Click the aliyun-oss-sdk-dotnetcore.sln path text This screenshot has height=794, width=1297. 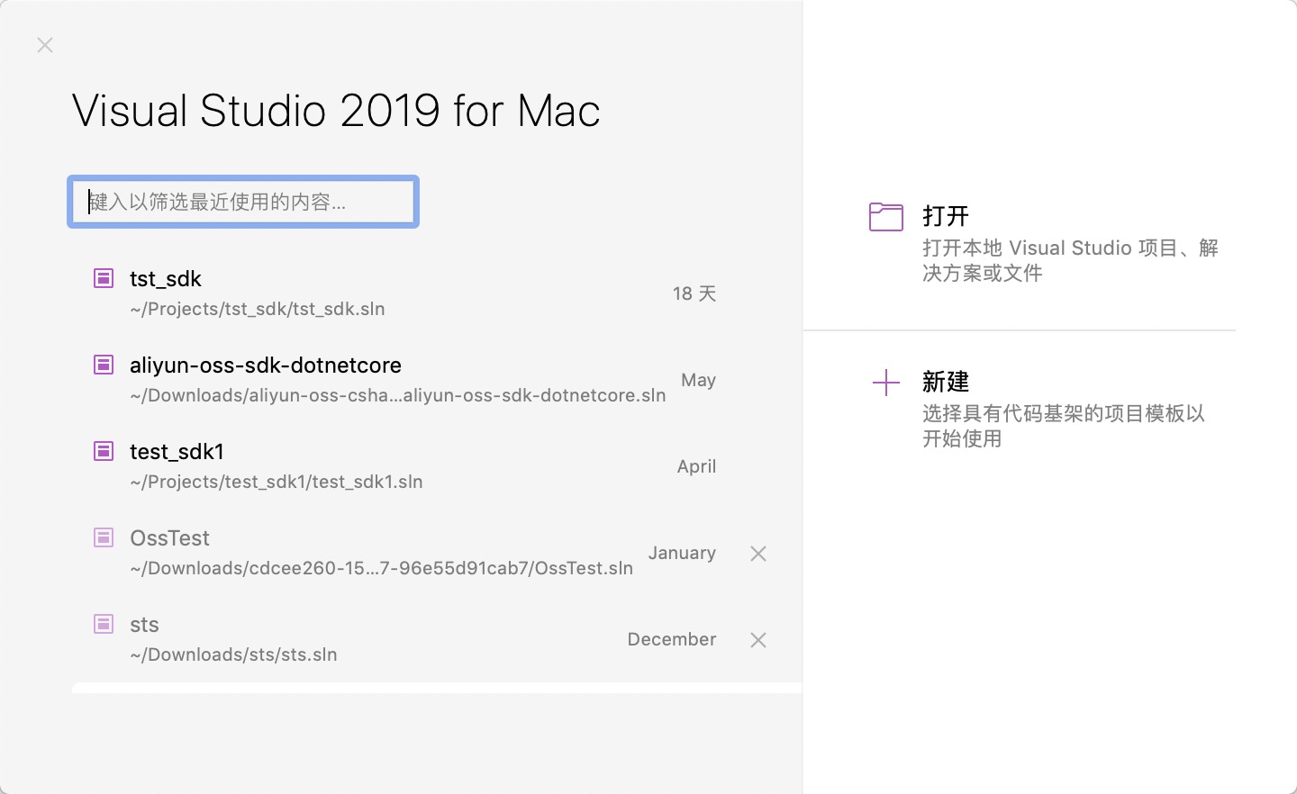tap(398, 395)
